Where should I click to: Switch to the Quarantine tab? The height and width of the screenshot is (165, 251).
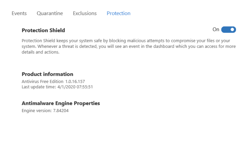click(x=50, y=13)
